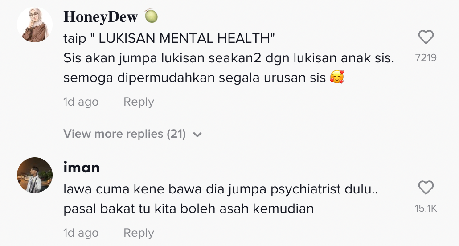
Task: Reply to iman's comment
Action: (139, 233)
